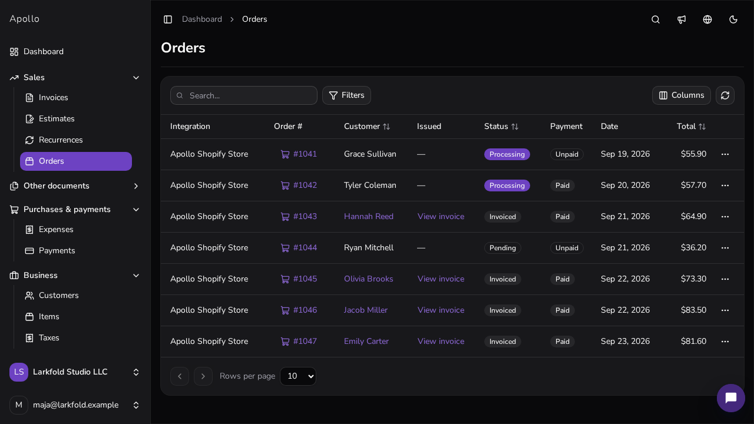
Task: Collapse the Business section
Action: click(75, 276)
